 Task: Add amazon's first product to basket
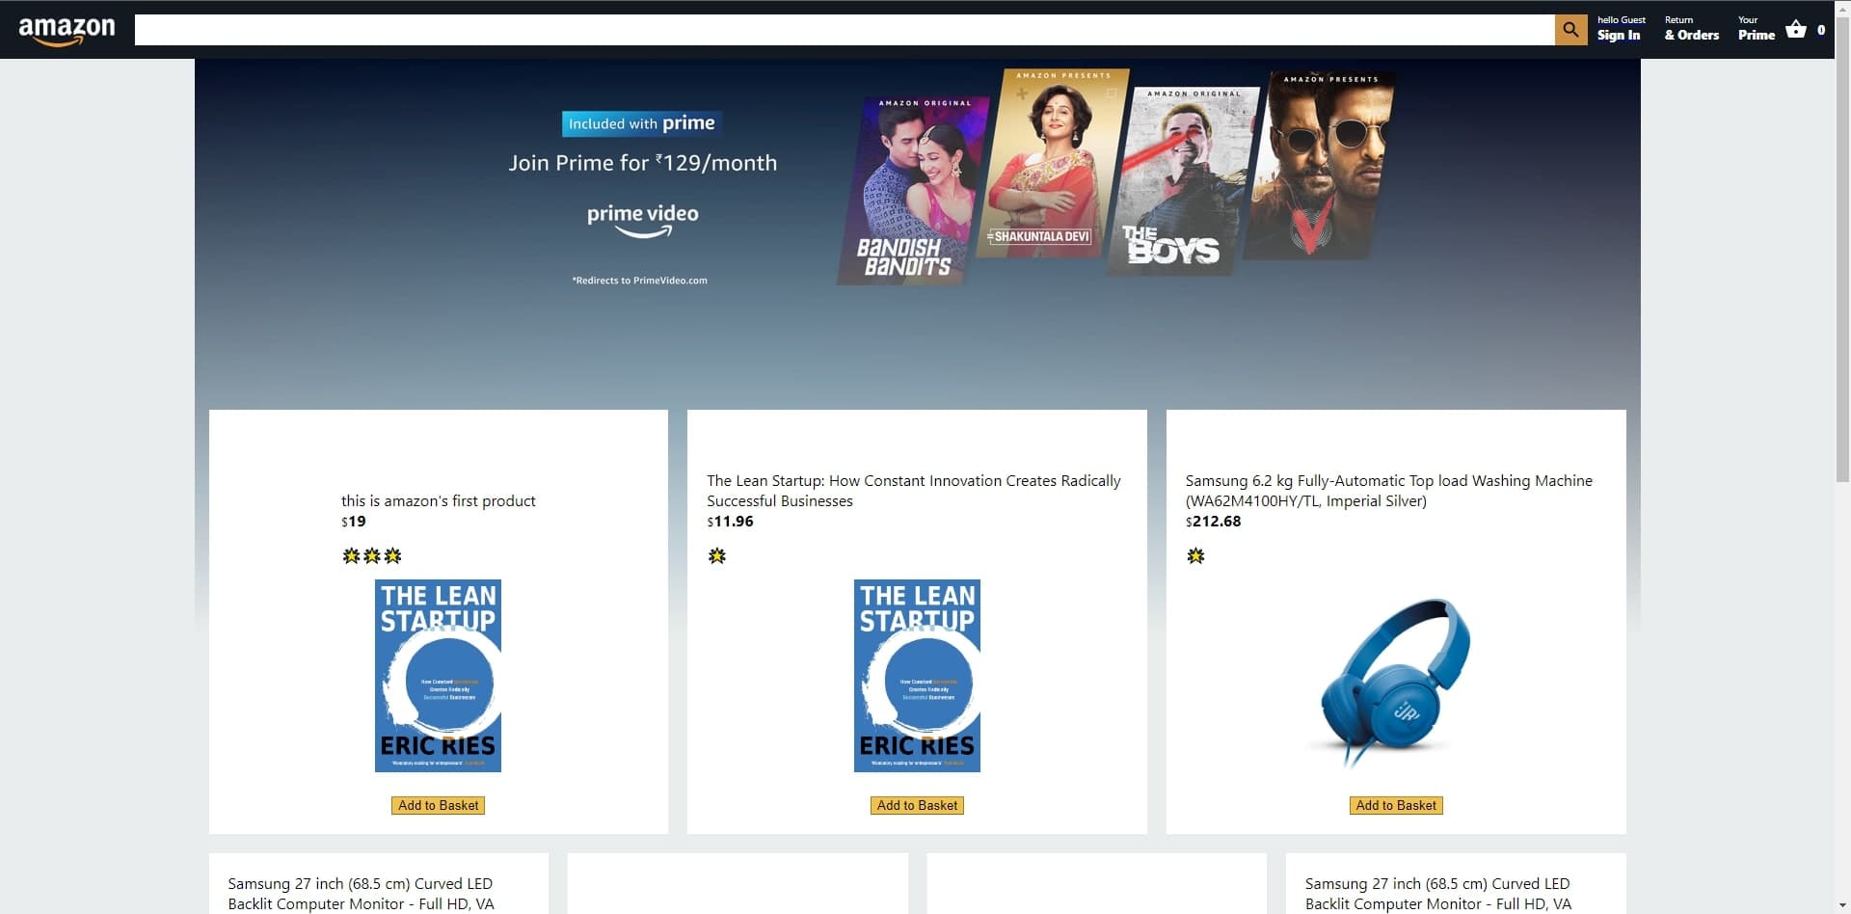pyautogui.click(x=438, y=806)
